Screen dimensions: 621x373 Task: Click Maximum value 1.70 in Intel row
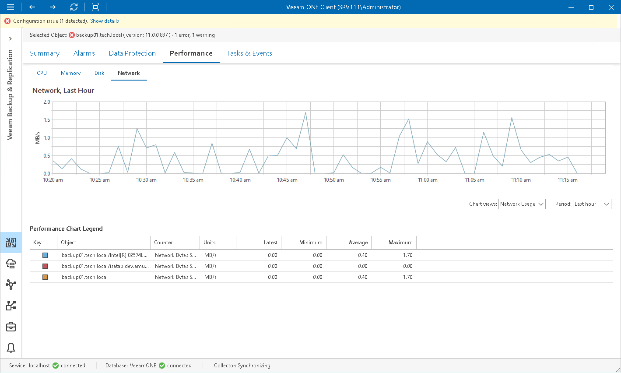(408, 255)
